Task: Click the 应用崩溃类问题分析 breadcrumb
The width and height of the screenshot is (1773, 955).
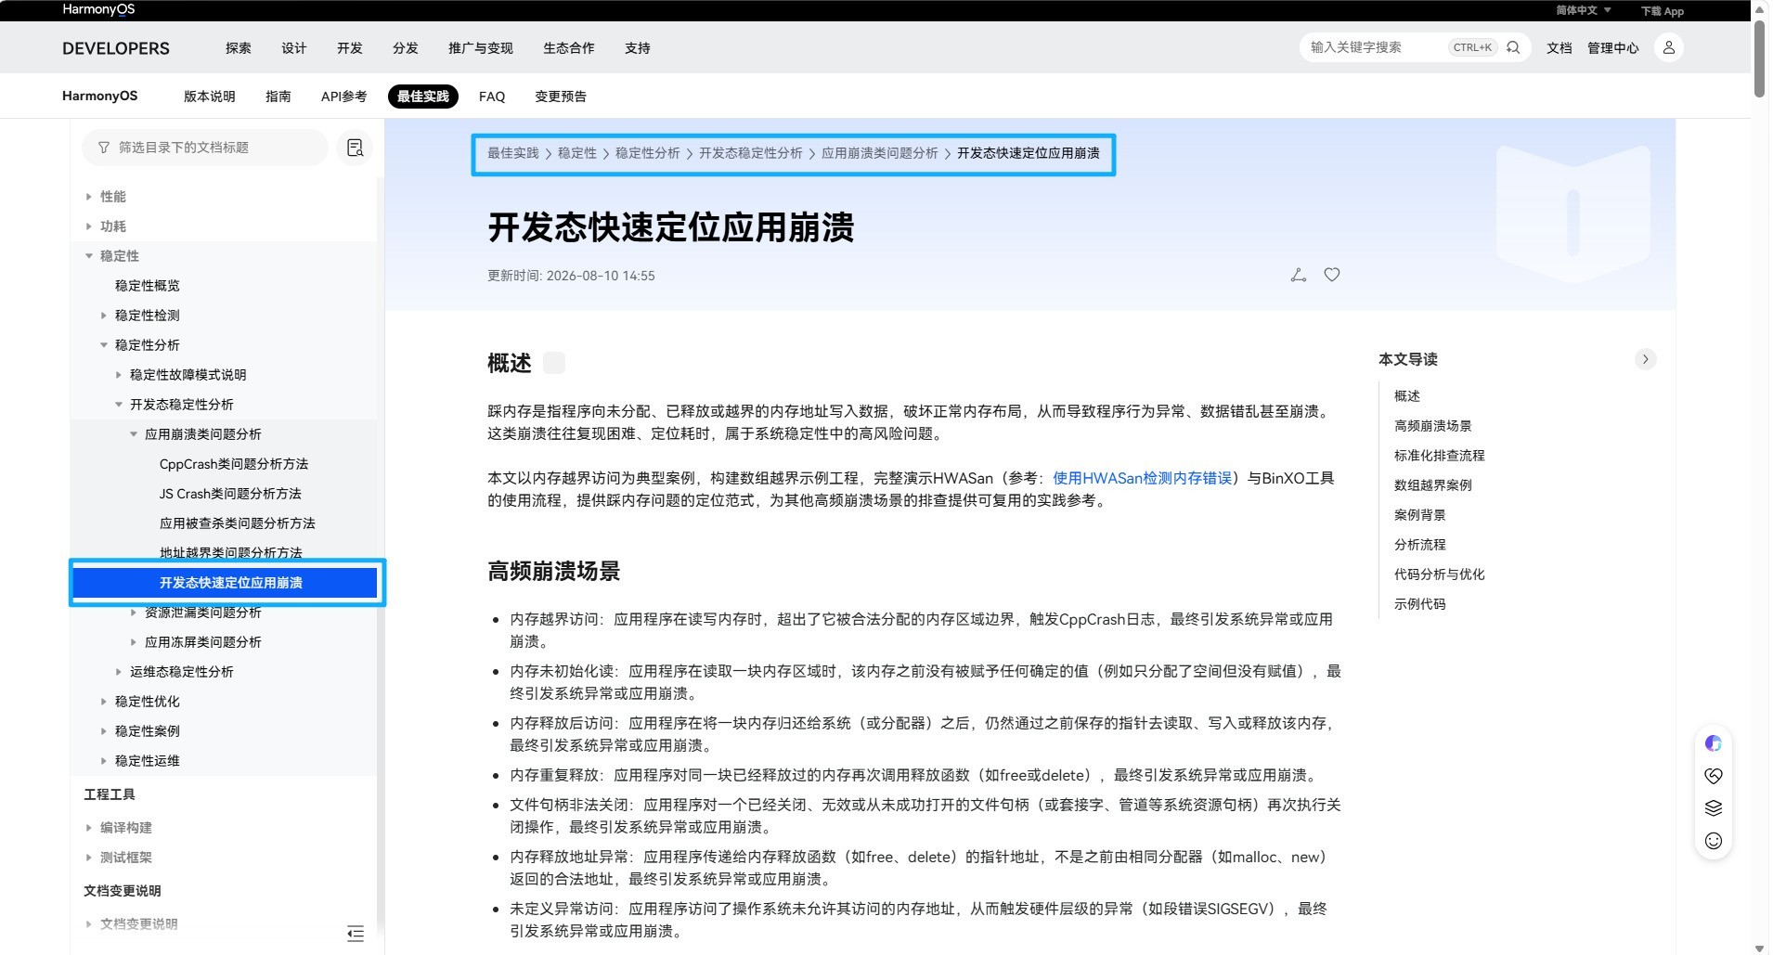Action: coord(880,153)
